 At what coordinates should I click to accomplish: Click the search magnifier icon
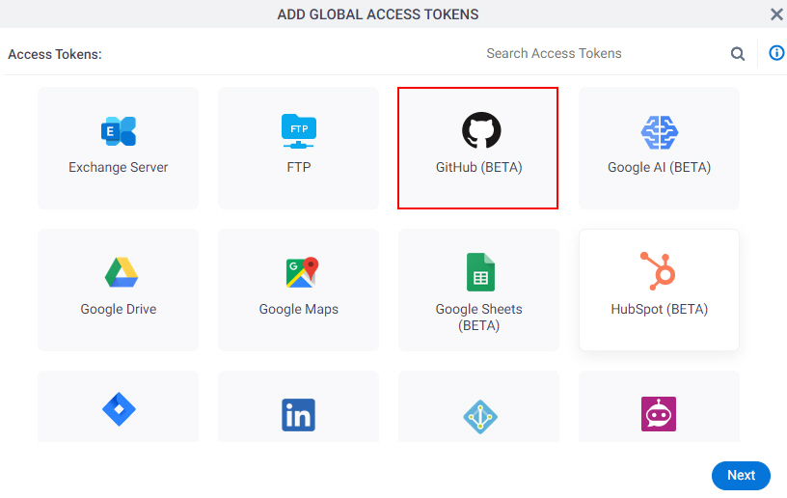(737, 54)
